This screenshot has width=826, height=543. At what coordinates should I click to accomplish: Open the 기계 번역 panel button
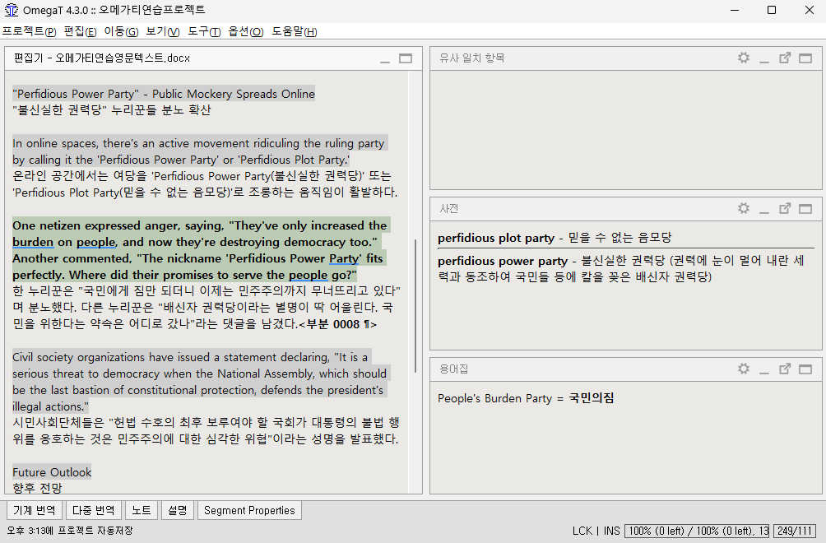click(35, 510)
